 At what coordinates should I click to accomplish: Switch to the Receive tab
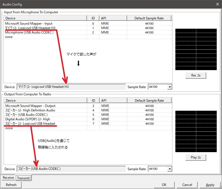8,178
